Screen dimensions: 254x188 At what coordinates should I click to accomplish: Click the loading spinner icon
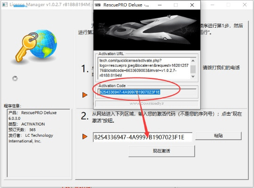(x=15, y=78)
